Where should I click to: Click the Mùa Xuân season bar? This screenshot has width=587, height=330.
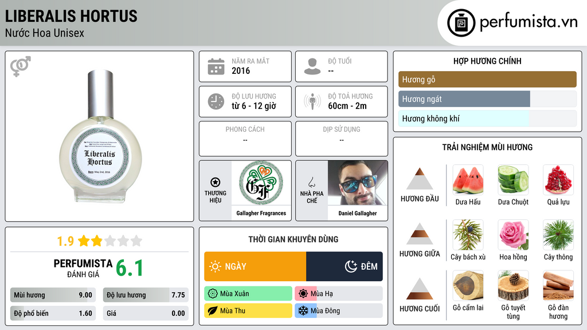click(x=248, y=293)
